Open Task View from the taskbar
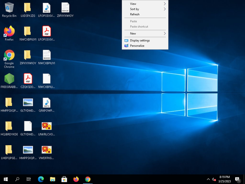 [x=29, y=179]
